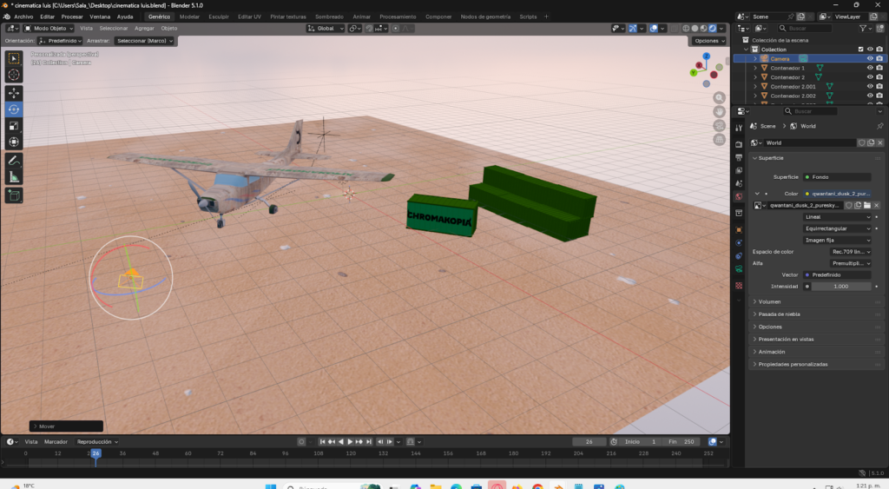Select the Select Box tool
The image size is (889, 489).
(14, 58)
